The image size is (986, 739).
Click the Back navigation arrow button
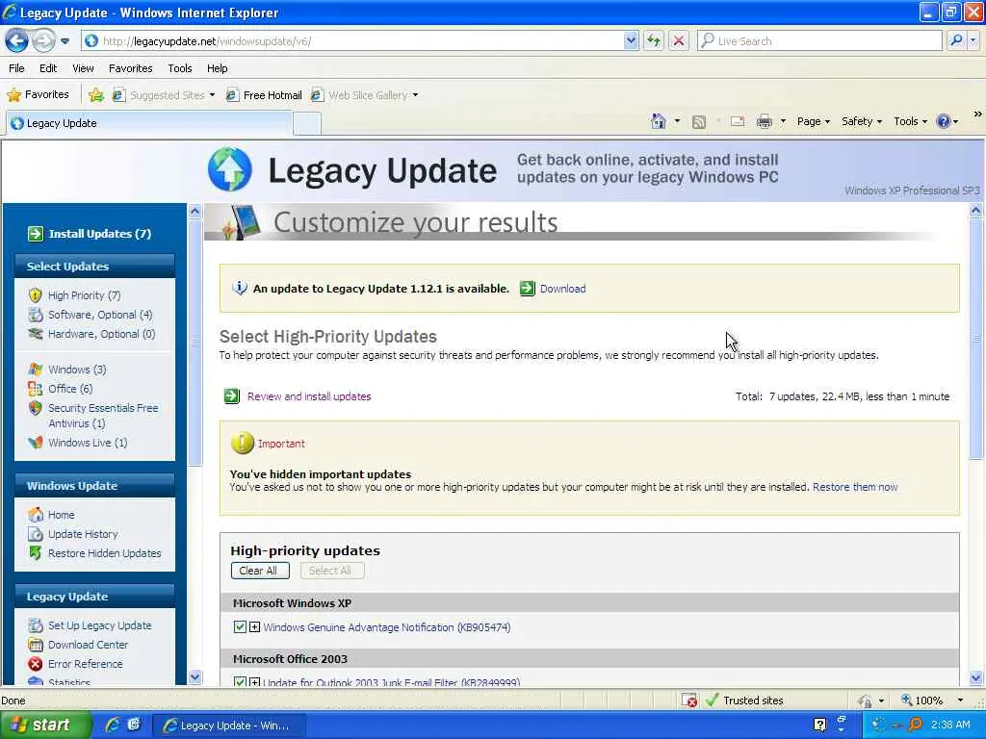click(16, 40)
